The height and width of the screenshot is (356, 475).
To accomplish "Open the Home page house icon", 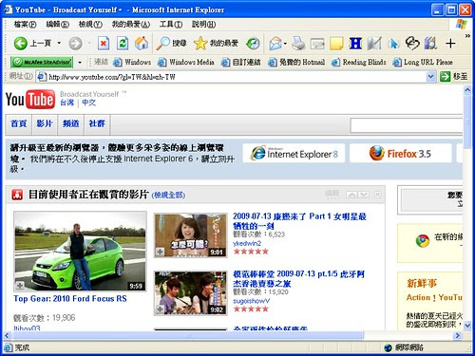I will (142, 43).
